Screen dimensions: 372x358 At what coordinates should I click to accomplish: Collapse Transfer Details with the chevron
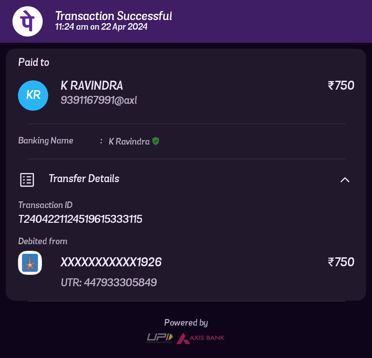(x=345, y=180)
